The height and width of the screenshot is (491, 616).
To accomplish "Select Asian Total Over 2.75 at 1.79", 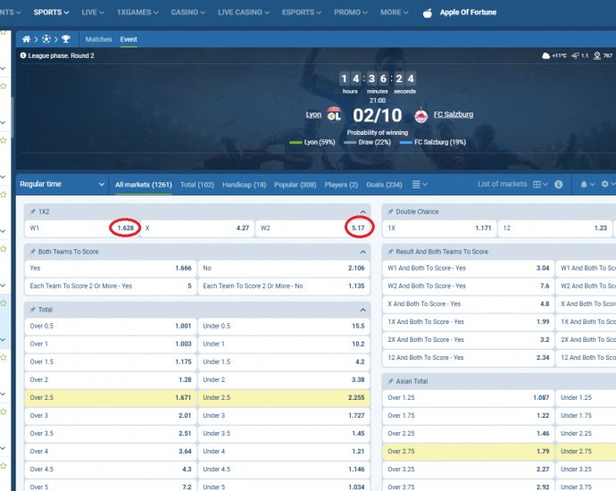I will [469, 452].
